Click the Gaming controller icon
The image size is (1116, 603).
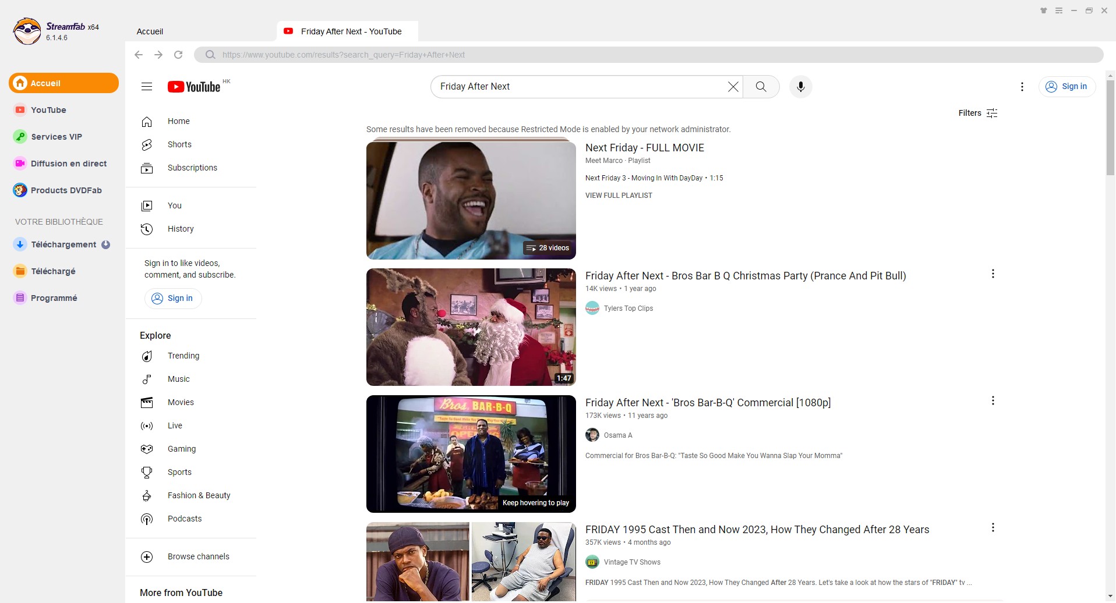click(147, 449)
